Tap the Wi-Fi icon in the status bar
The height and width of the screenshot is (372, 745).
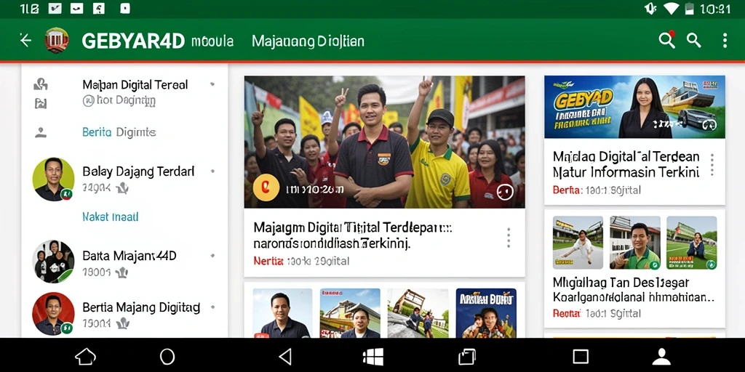[x=672, y=9]
